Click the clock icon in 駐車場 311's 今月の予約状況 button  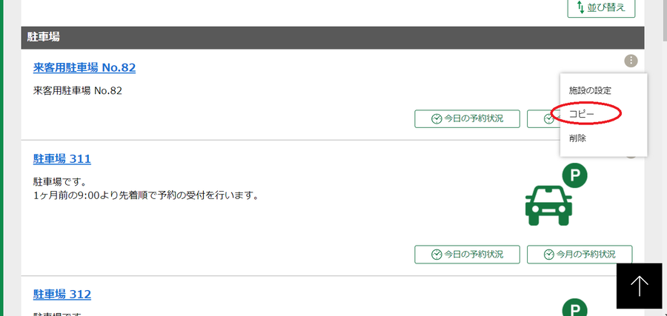[549, 255]
